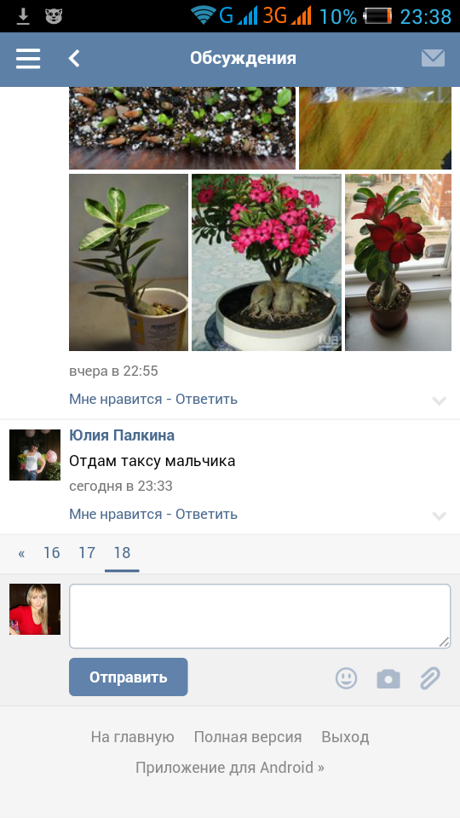Open the Полная версия link
460x818 pixels.
tap(248, 737)
